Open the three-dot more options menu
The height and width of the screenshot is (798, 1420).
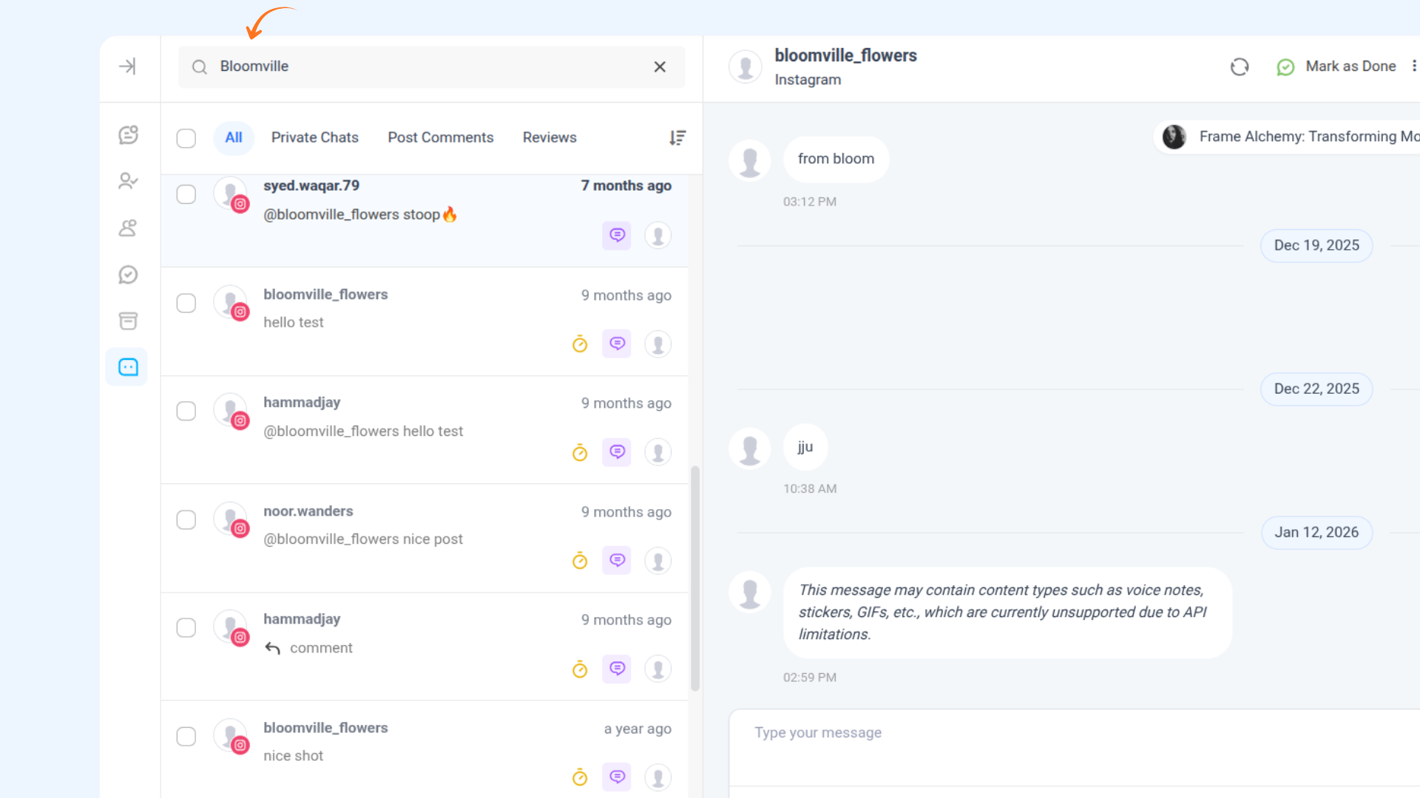[1414, 66]
